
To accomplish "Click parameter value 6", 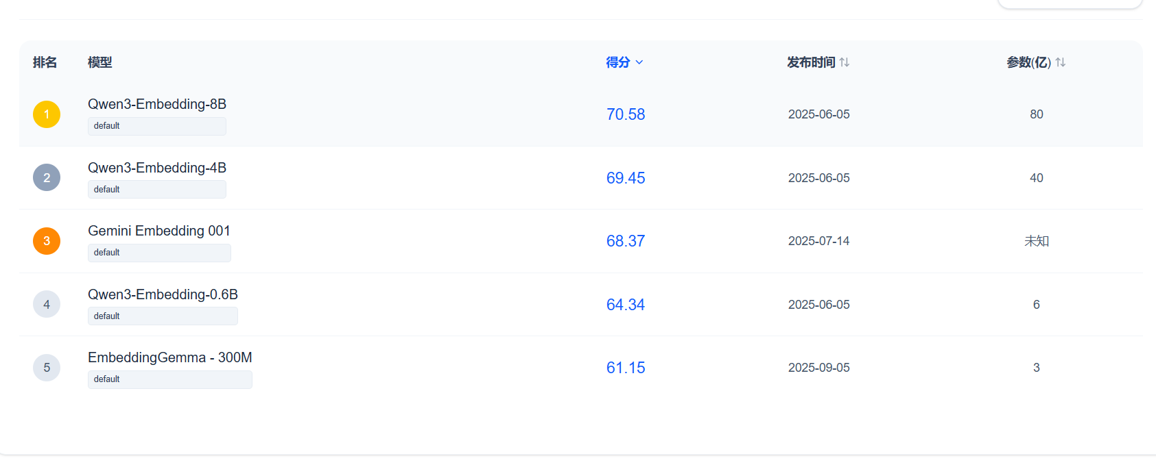I will pos(1037,305).
